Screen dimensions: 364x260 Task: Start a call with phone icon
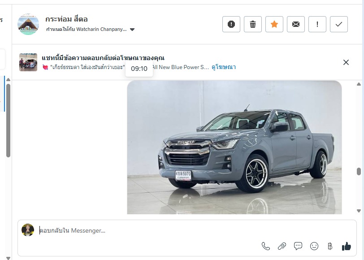click(x=265, y=246)
